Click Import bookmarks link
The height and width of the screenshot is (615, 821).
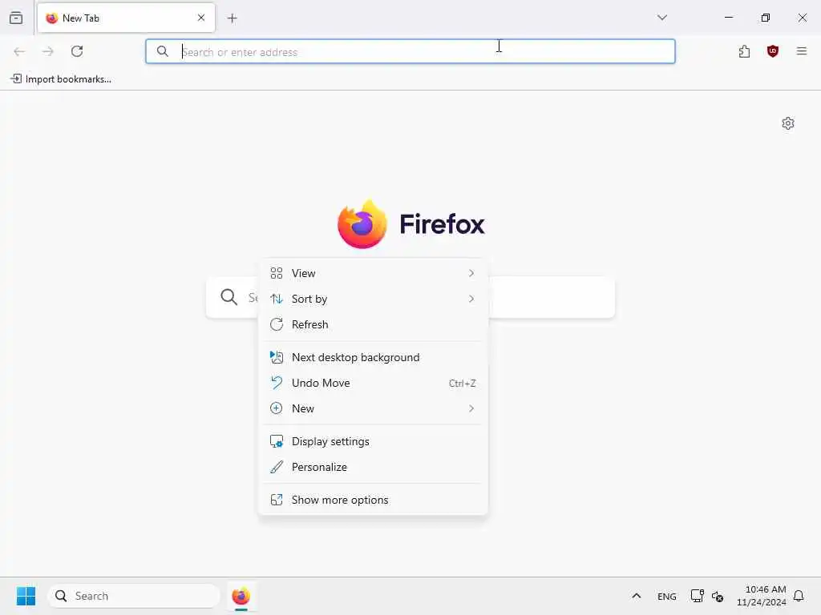61,79
